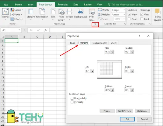Open the Themes gallery icon

tap(5, 12)
